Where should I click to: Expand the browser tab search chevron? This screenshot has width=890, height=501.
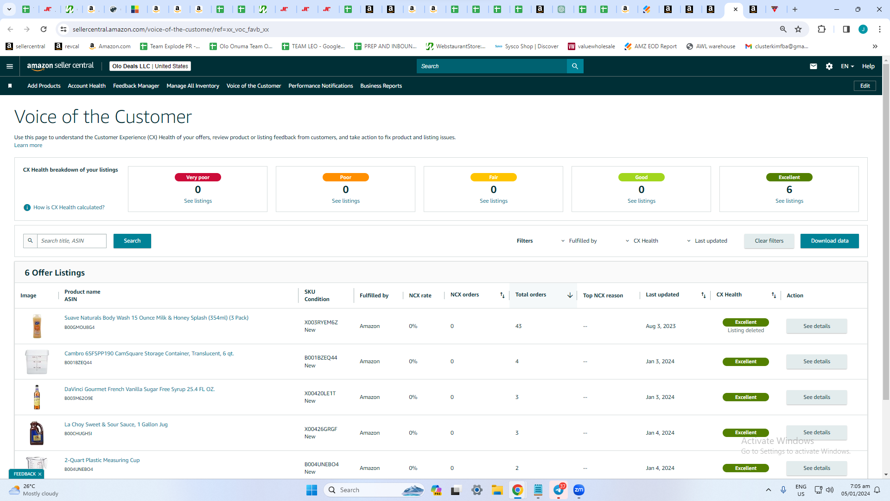(9, 9)
